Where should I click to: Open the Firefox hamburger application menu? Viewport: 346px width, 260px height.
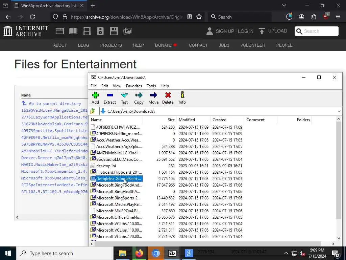click(x=338, y=17)
